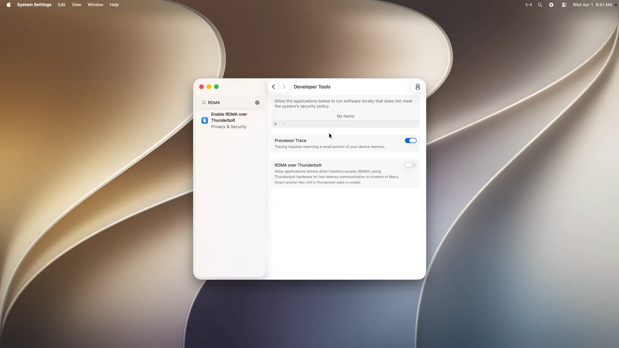This screenshot has height=348, width=619.
Task: Click the security policy description text
Action: point(343,103)
